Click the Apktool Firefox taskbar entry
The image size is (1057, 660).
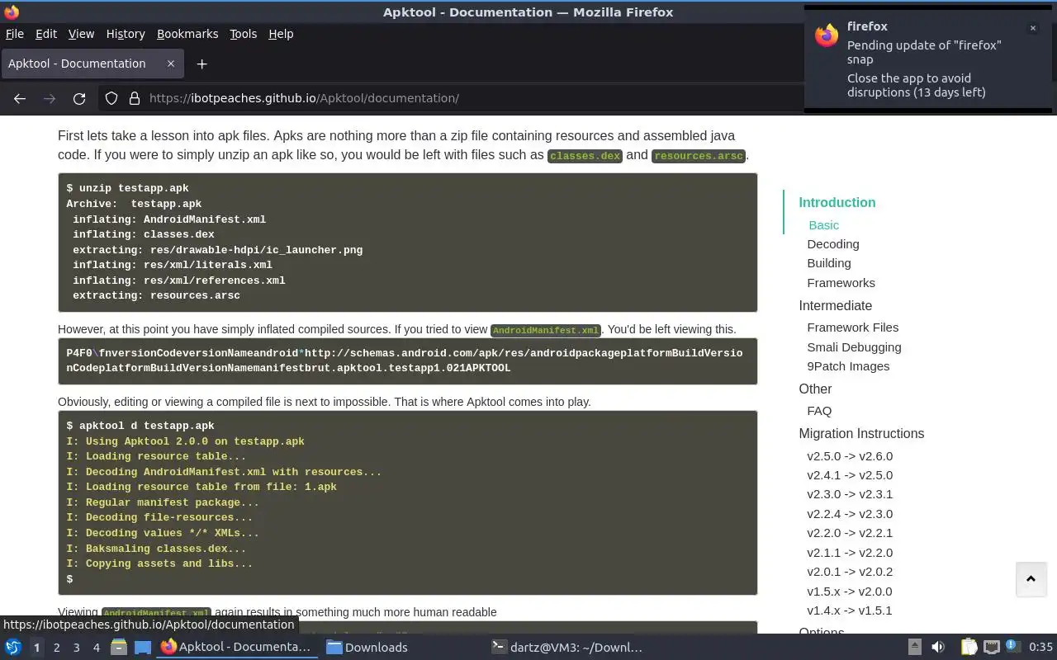[x=237, y=647]
